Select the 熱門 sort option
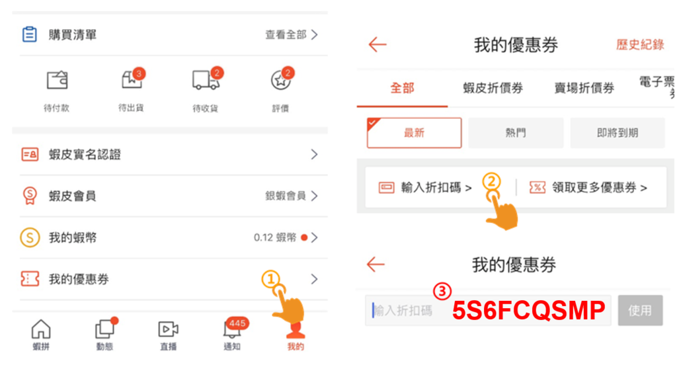This screenshot has width=677, height=365. click(x=516, y=133)
